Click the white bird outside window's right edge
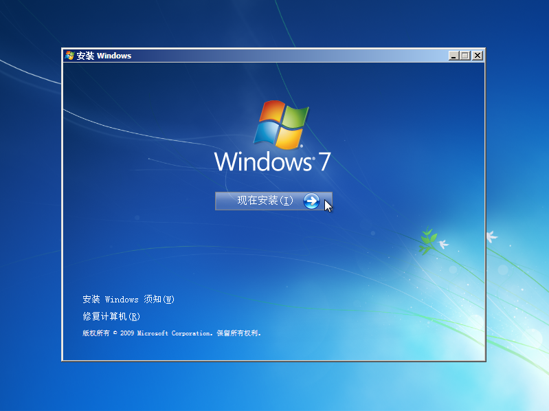549x411 pixels. pos(491,236)
